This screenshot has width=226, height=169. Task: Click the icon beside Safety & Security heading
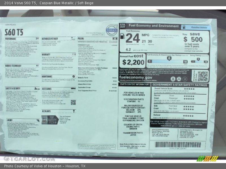pos(37,88)
